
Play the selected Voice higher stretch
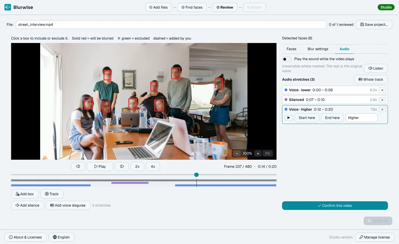289,118
